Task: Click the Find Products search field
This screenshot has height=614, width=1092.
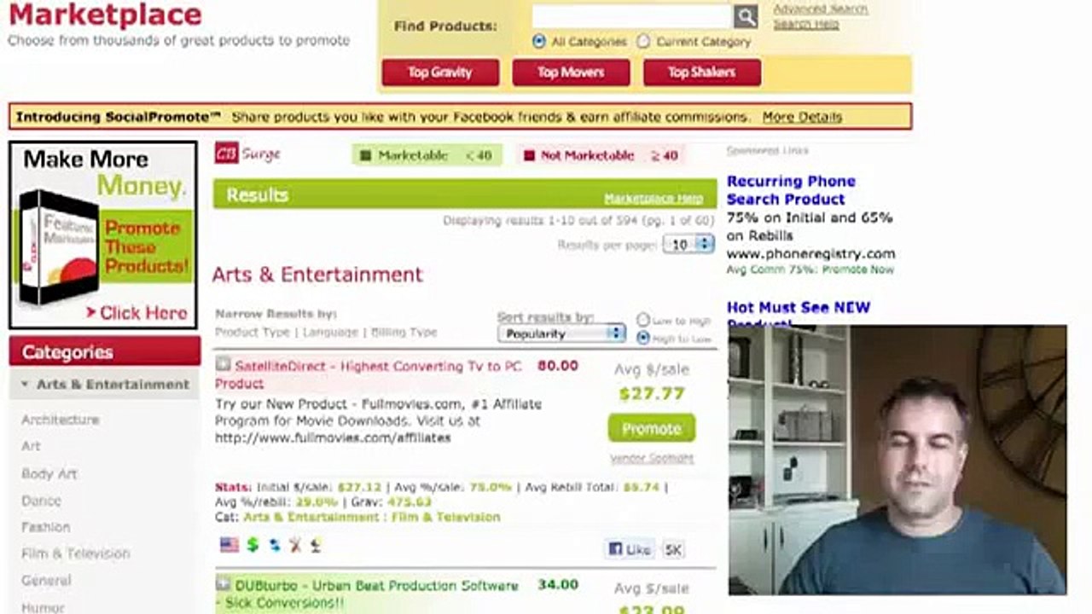Action: coord(632,16)
